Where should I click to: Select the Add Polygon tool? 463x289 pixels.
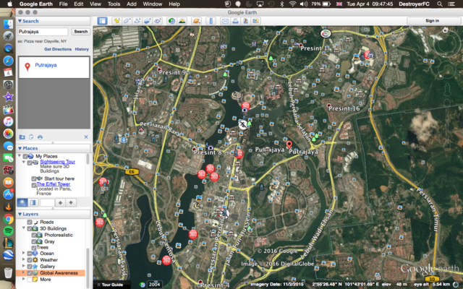click(127, 21)
